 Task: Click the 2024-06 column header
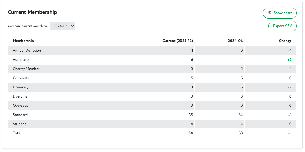[235, 41]
